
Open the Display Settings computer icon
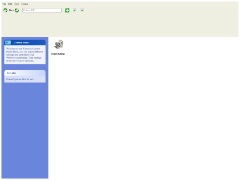[x=59, y=44]
